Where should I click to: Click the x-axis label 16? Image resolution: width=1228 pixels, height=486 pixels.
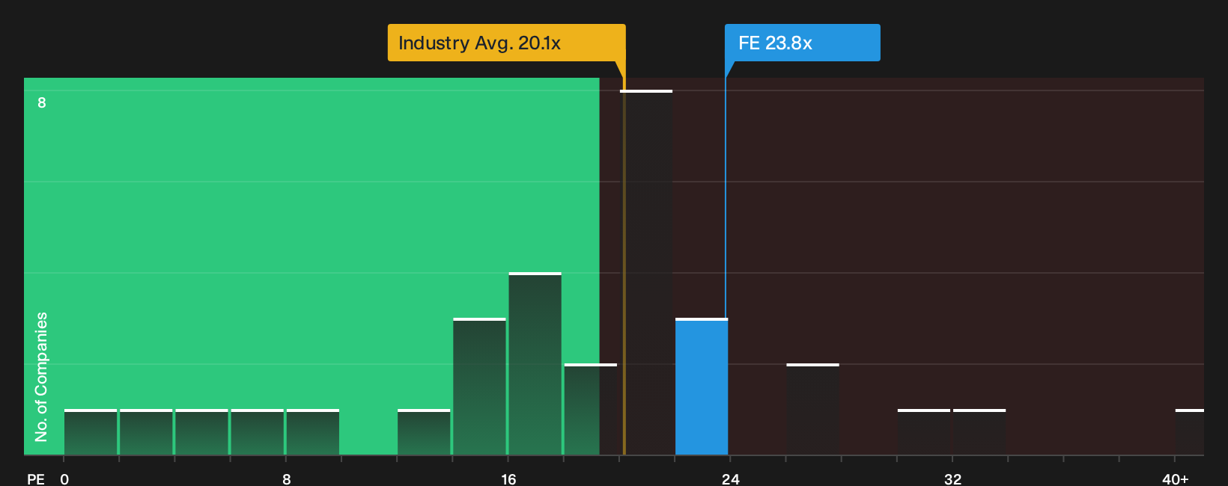tap(508, 479)
